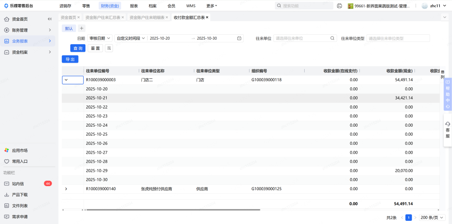The height and width of the screenshot is (224, 452).
Task: Open 产品下载 product download
Action: (19, 195)
